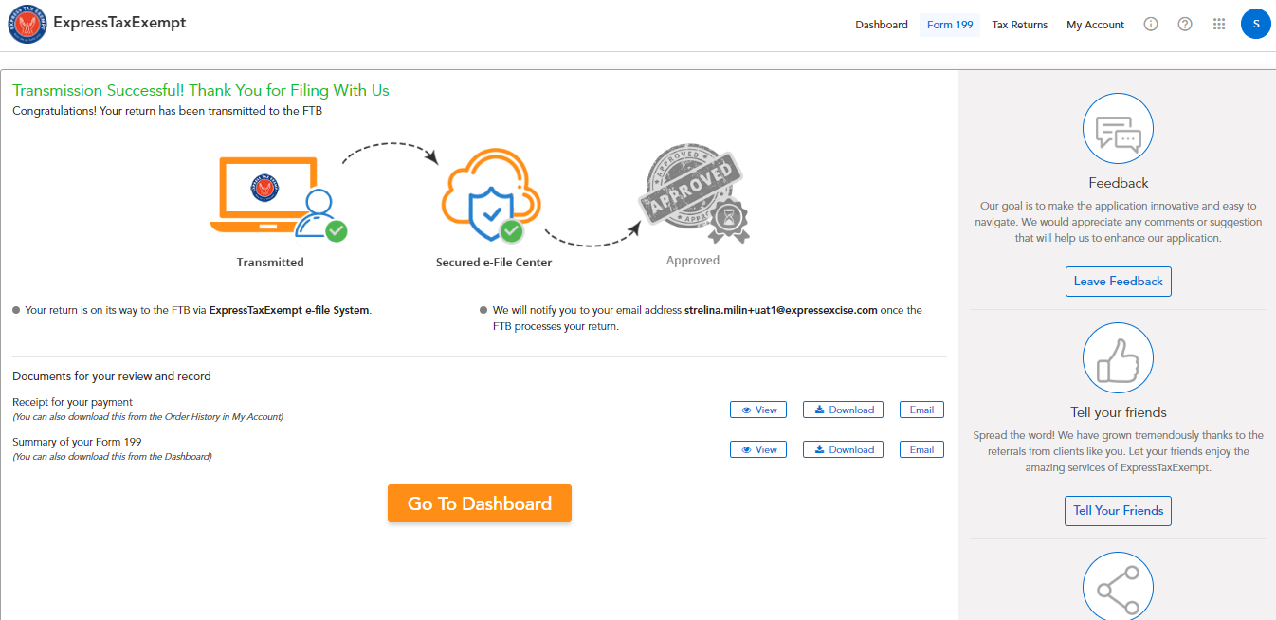Click the thumbs-up Tell your friends icon
Image resolution: width=1276 pixels, height=620 pixels.
(1118, 357)
